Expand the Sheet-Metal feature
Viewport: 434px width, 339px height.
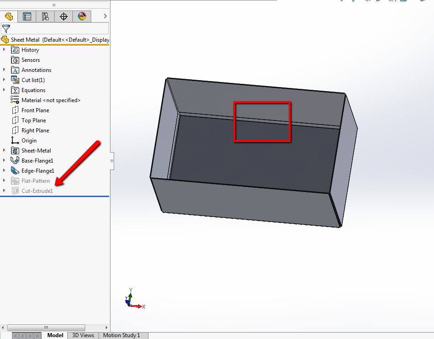click(x=4, y=150)
